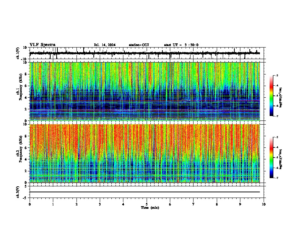
Task: Click time axis tick label "1"
Action: [53, 204]
